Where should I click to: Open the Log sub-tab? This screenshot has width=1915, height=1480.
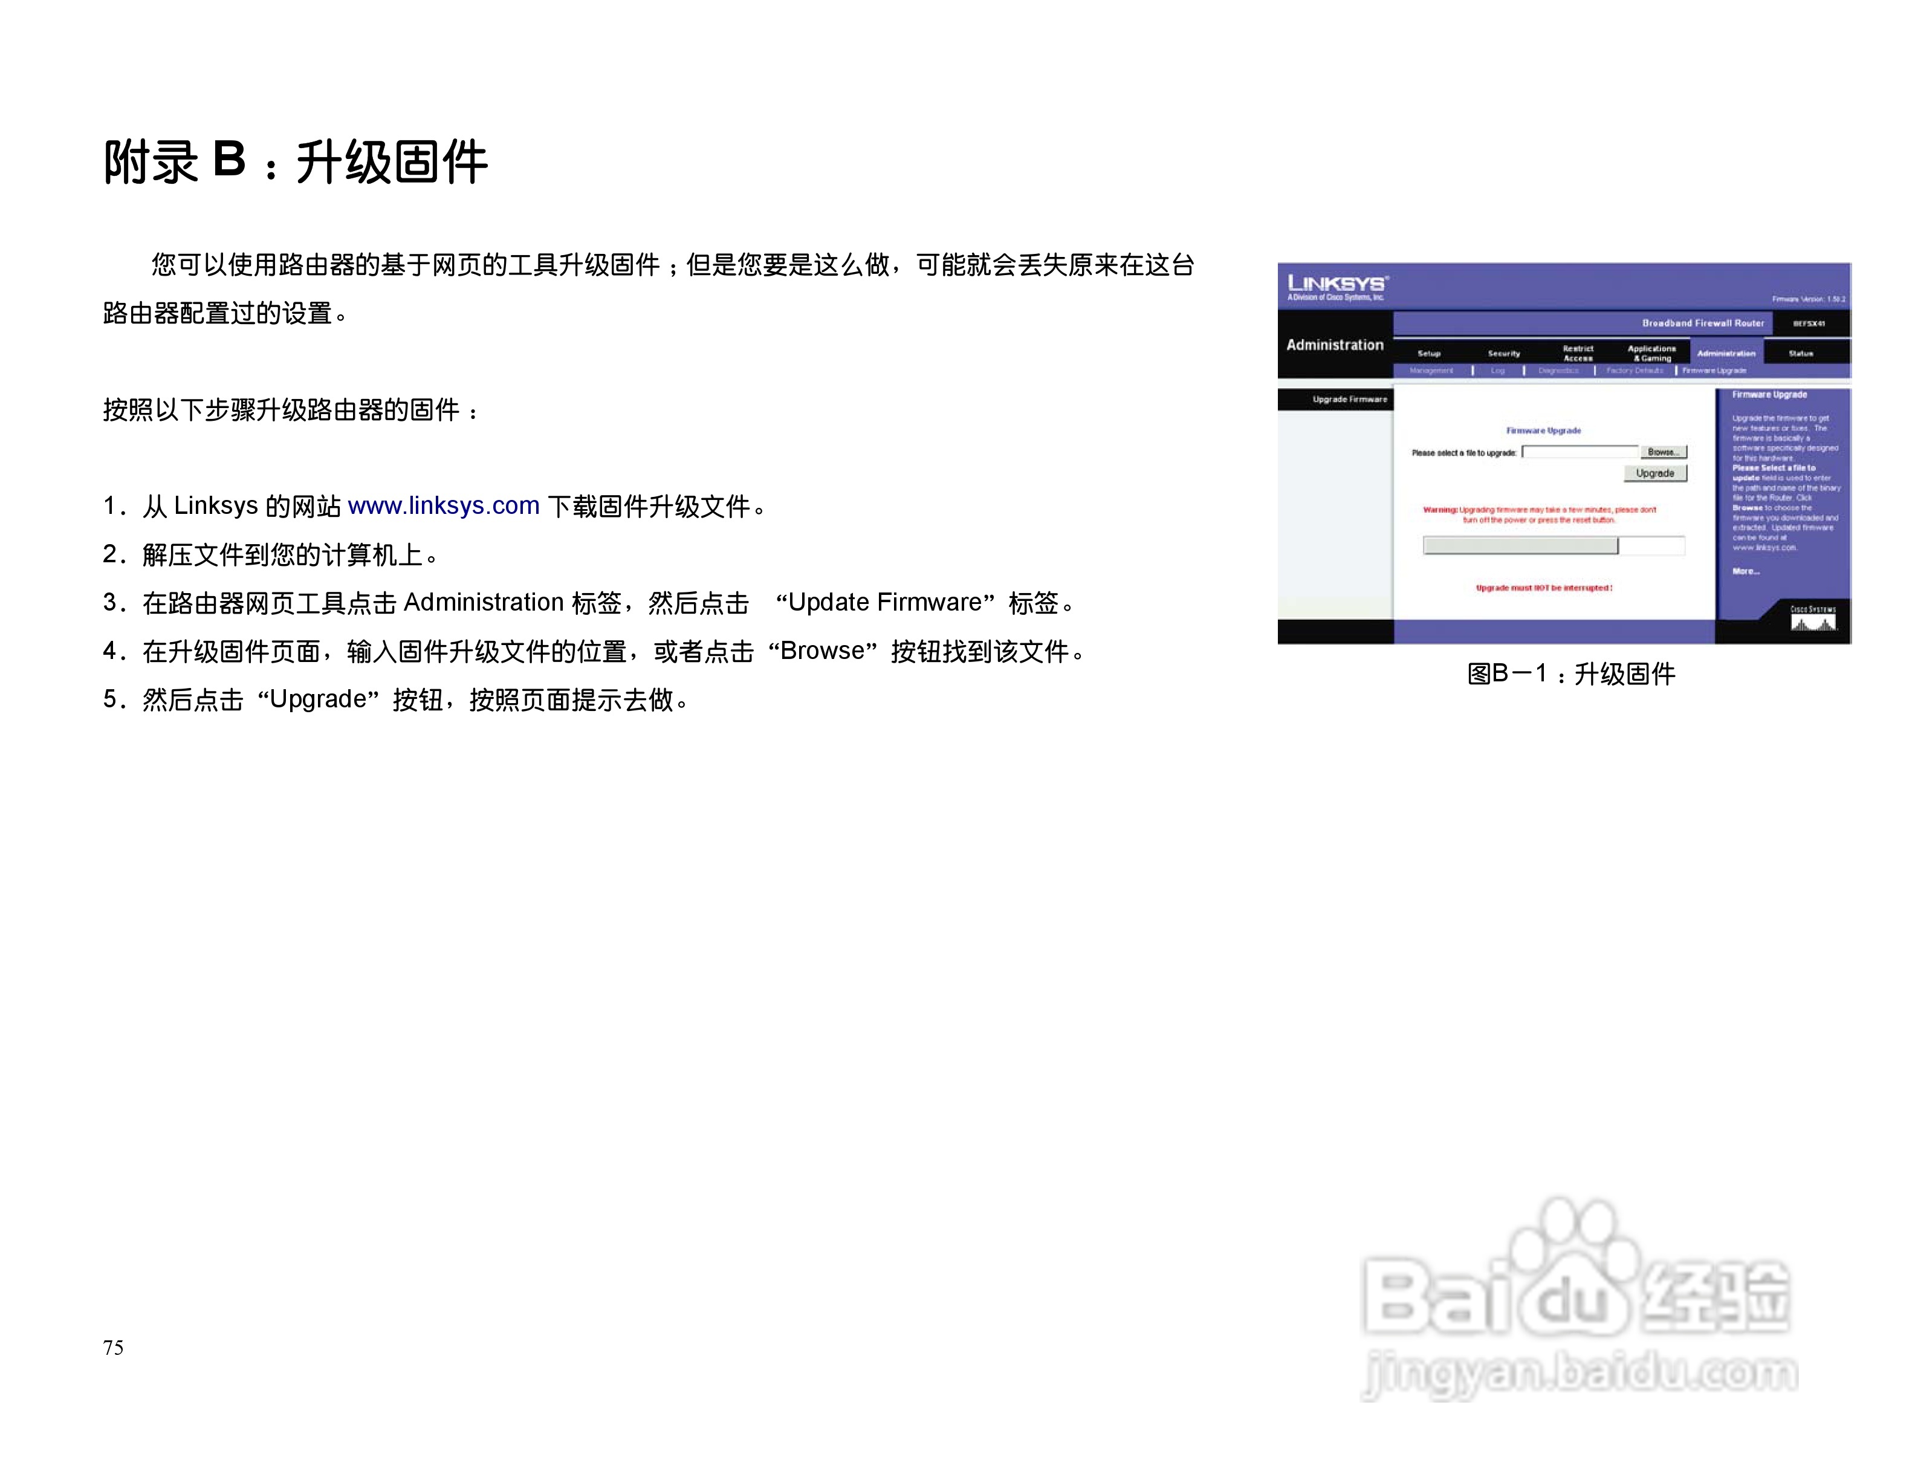point(1498,371)
